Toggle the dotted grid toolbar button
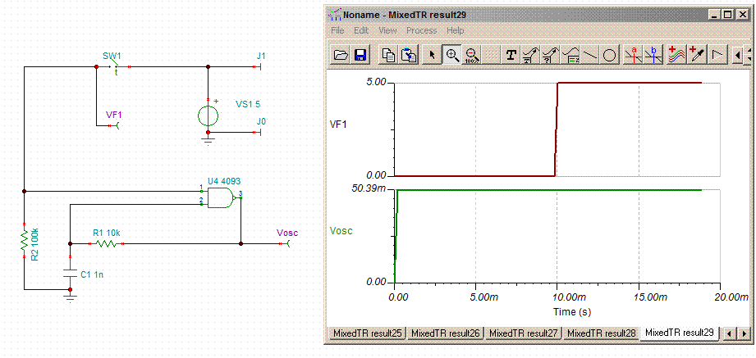The height and width of the screenshot is (358, 756). click(490, 56)
